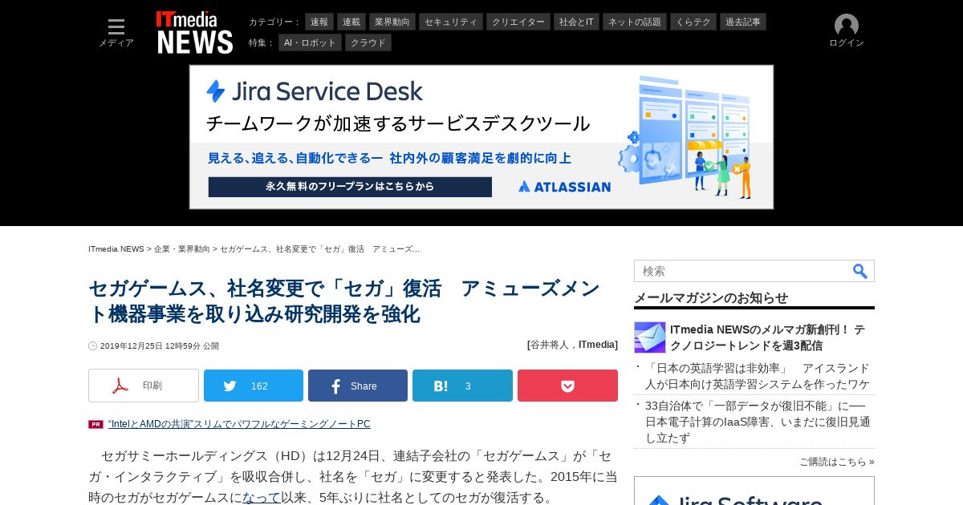Click the mail magazine envelope icon
Screen dimensions: 963x505
pyautogui.click(x=649, y=337)
